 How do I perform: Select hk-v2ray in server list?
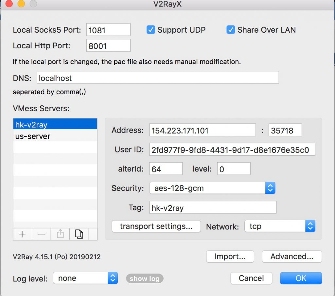point(55,124)
